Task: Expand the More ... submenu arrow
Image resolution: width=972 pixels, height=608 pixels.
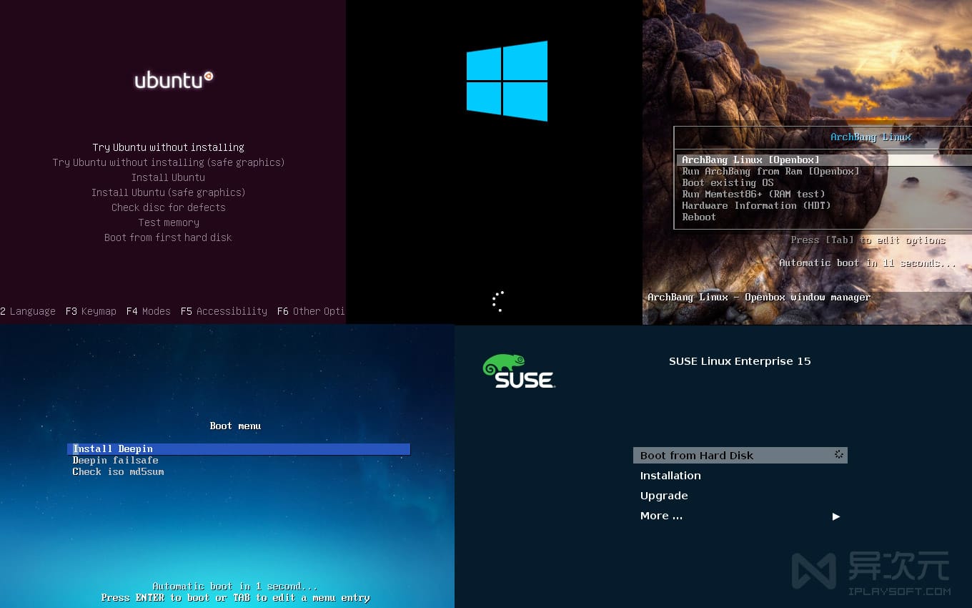Action: [x=835, y=516]
